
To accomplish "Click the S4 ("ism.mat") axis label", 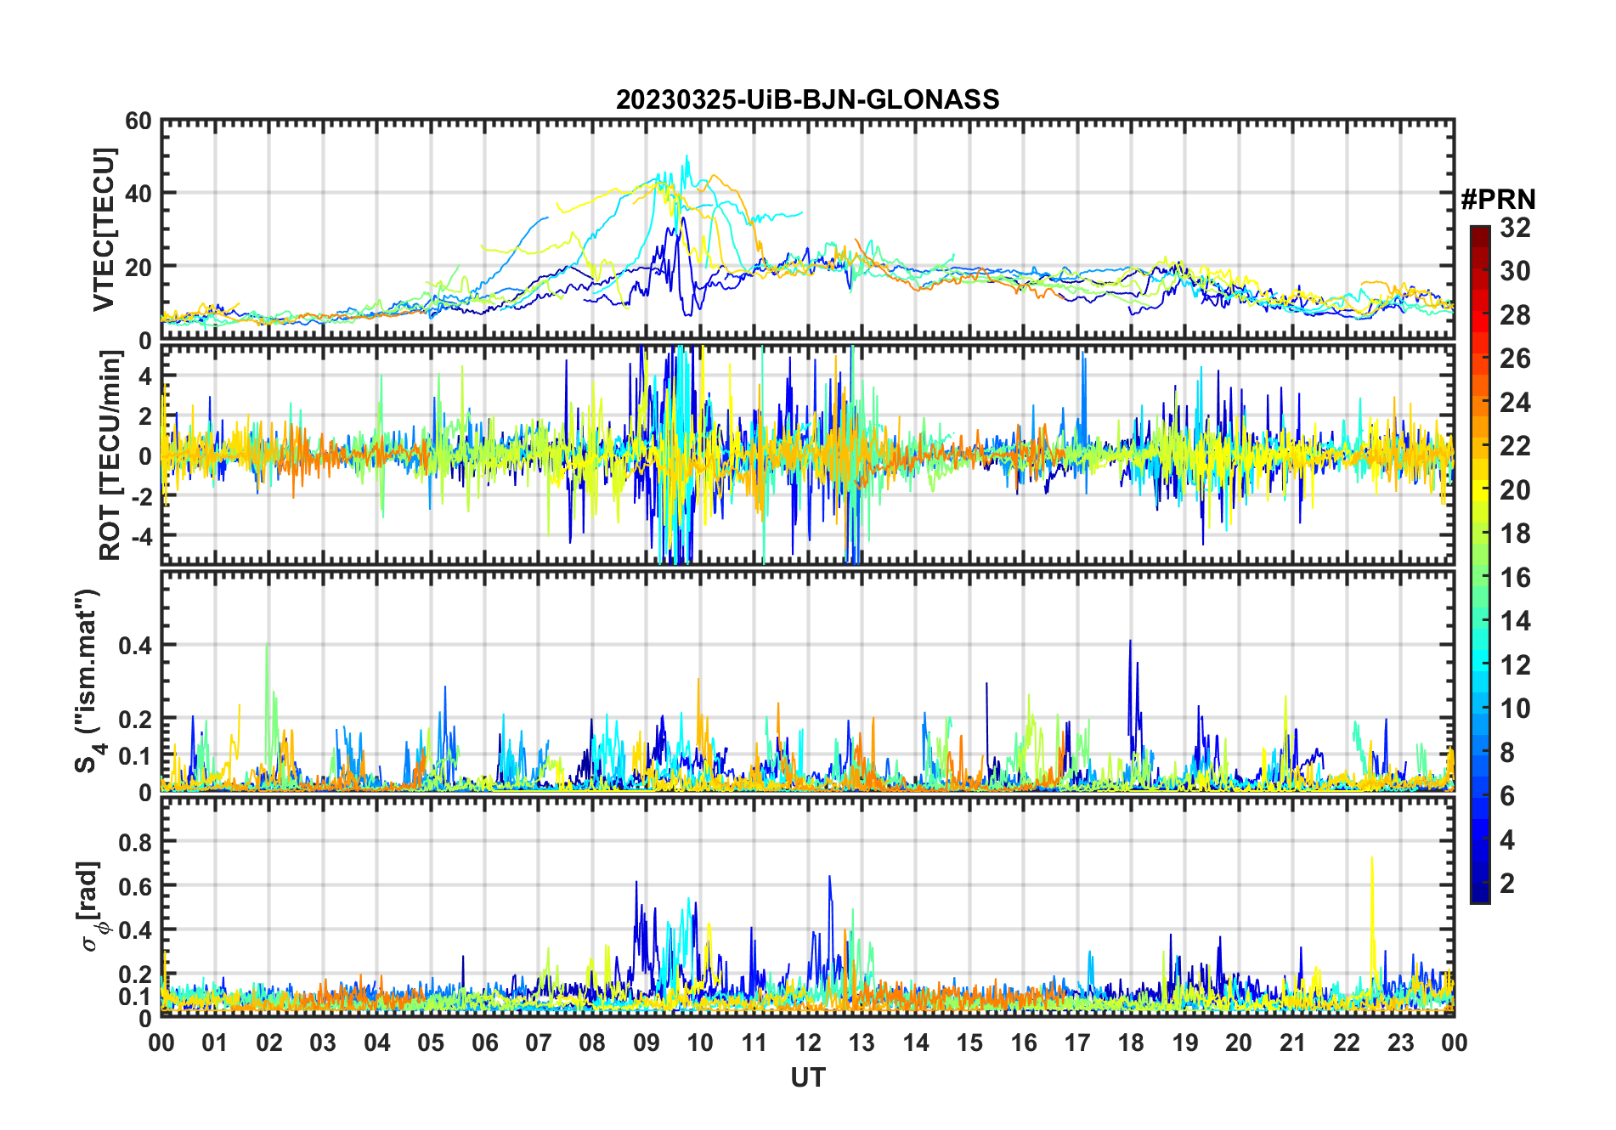I will 88,681.
